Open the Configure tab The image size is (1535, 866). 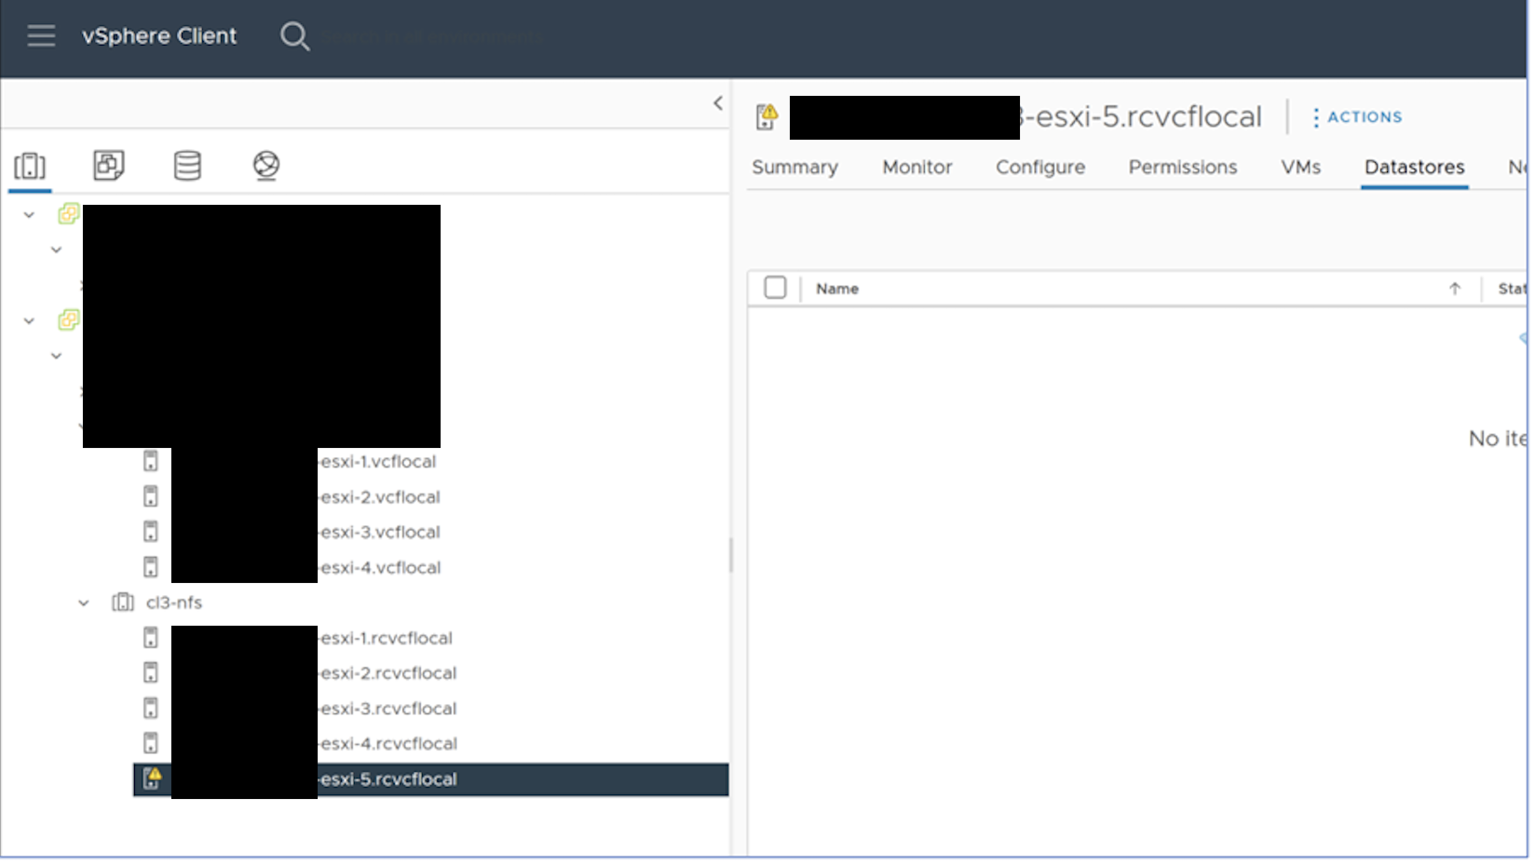point(1040,168)
